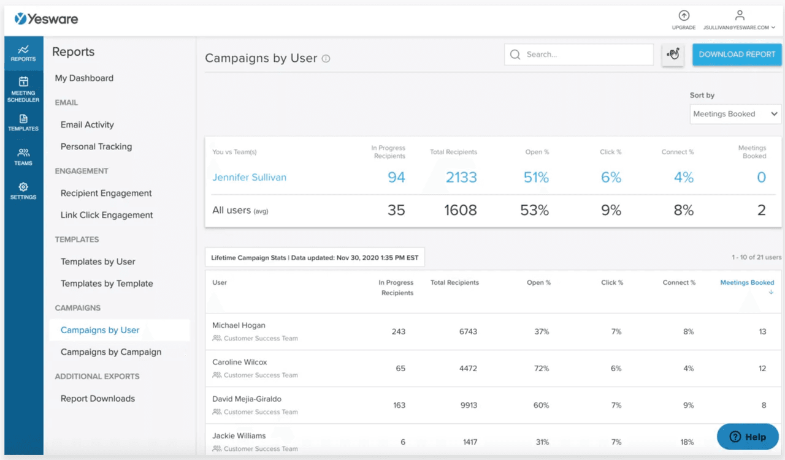Switch to Campaigns by Campaign
This screenshot has width=785, height=460.
click(x=111, y=352)
